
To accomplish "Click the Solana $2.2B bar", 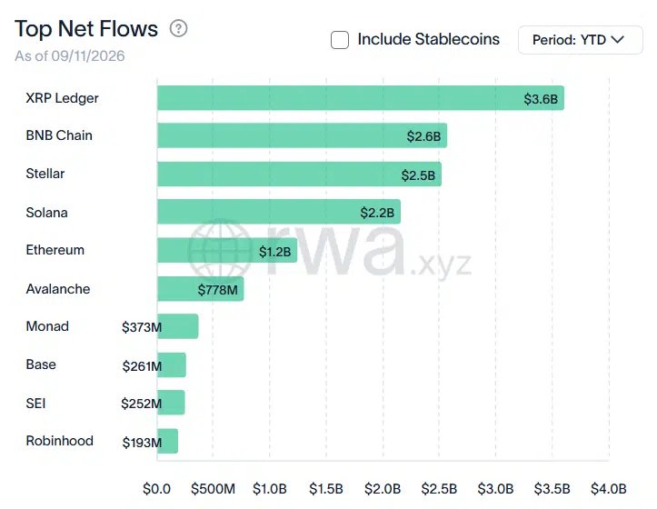I will (279, 212).
